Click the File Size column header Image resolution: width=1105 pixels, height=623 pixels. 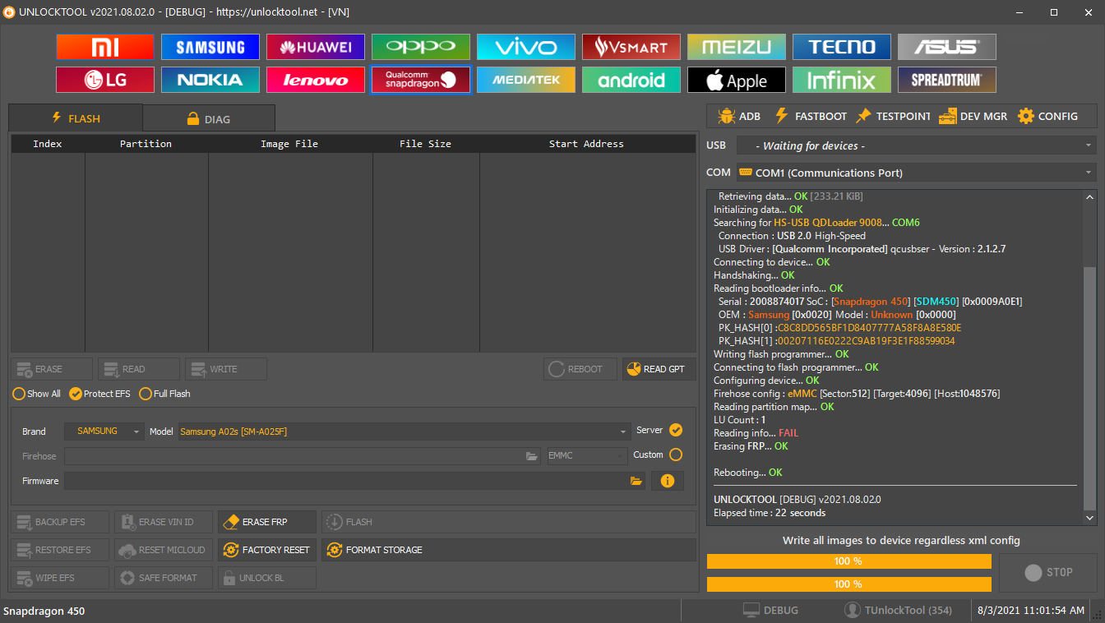(426, 144)
